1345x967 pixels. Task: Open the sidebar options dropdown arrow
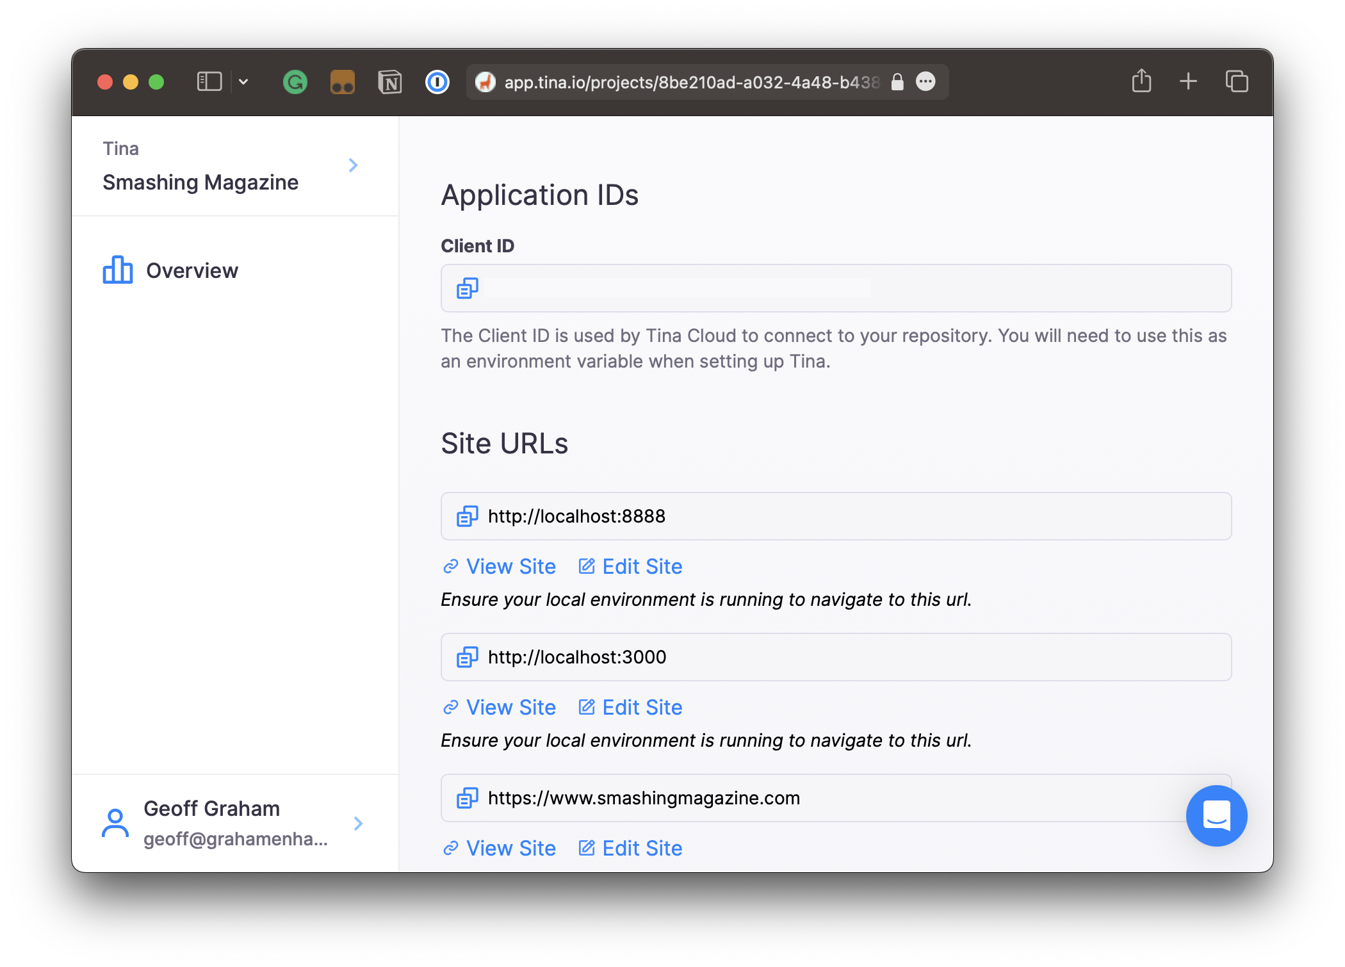pos(243,81)
